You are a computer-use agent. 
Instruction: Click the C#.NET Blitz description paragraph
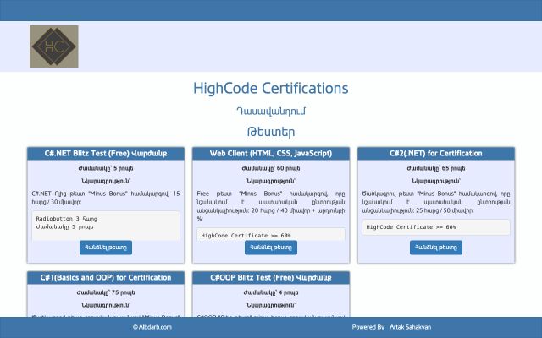pos(106,198)
